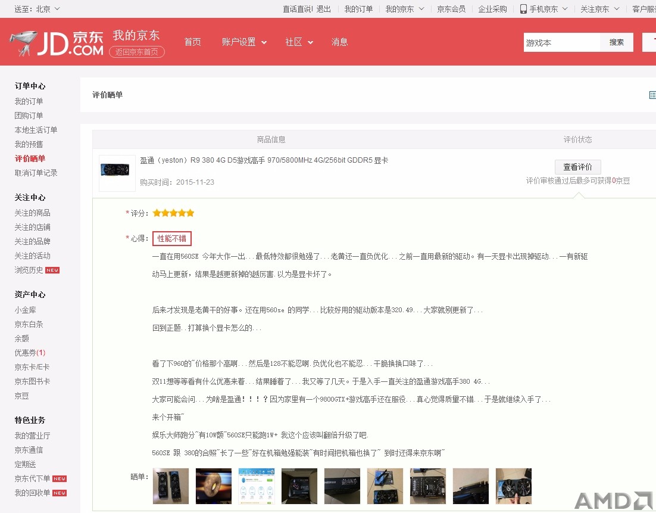Click 返回京东首页 button
656x513 pixels.
[x=137, y=52]
